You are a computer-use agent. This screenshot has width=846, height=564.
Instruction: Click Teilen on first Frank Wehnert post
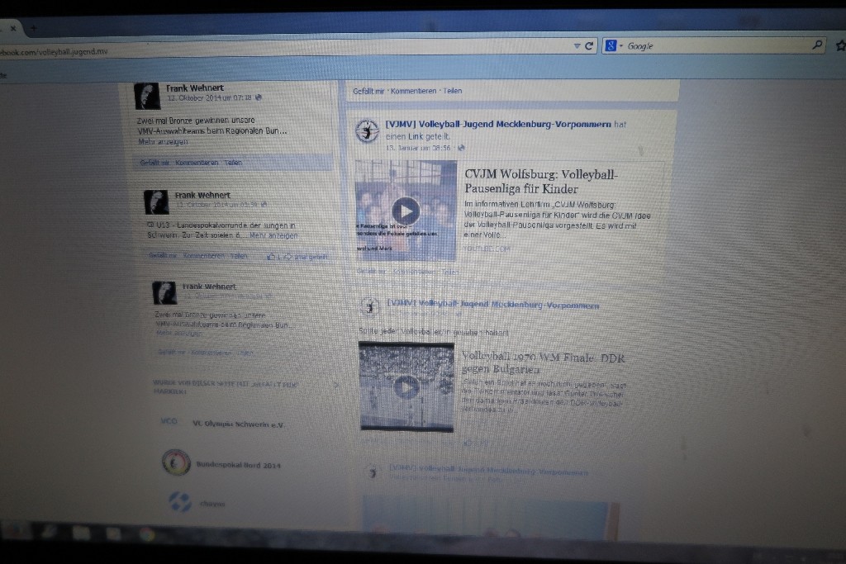233,163
